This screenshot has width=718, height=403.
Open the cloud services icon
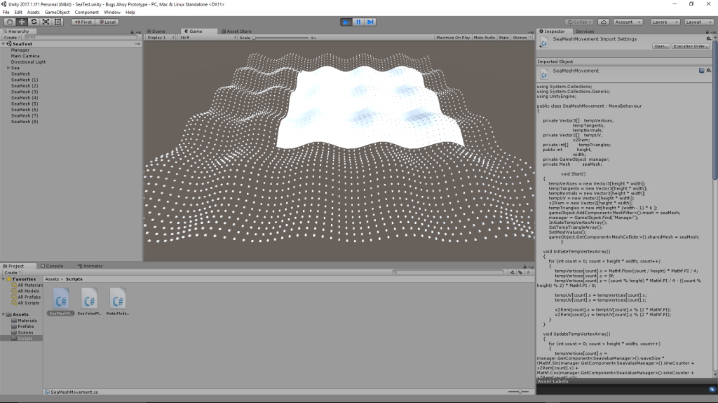pyautogui.click(x=603, y=22)
